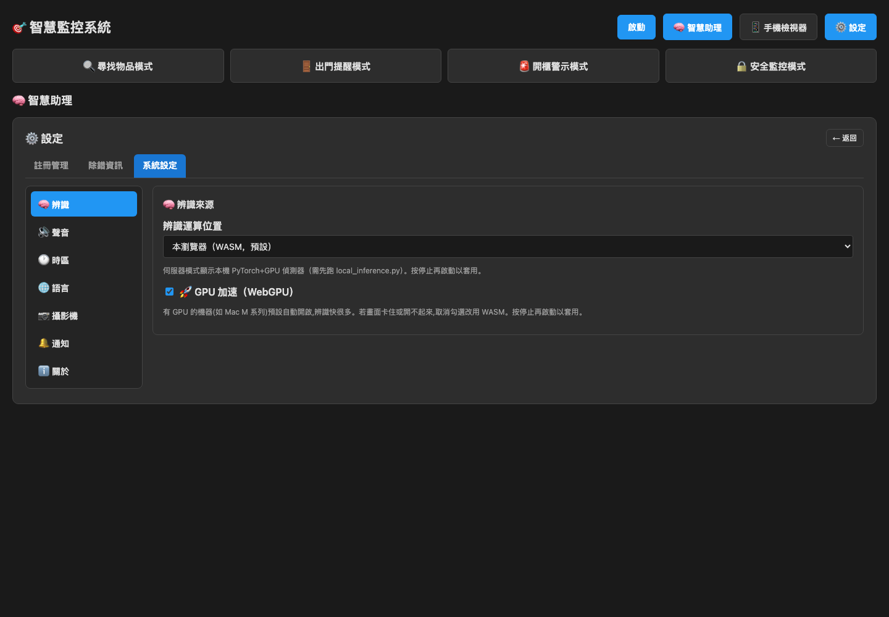The image size is (889, 617).
Task: Switch to the 除錯資訊 tab
Action: 106,165
